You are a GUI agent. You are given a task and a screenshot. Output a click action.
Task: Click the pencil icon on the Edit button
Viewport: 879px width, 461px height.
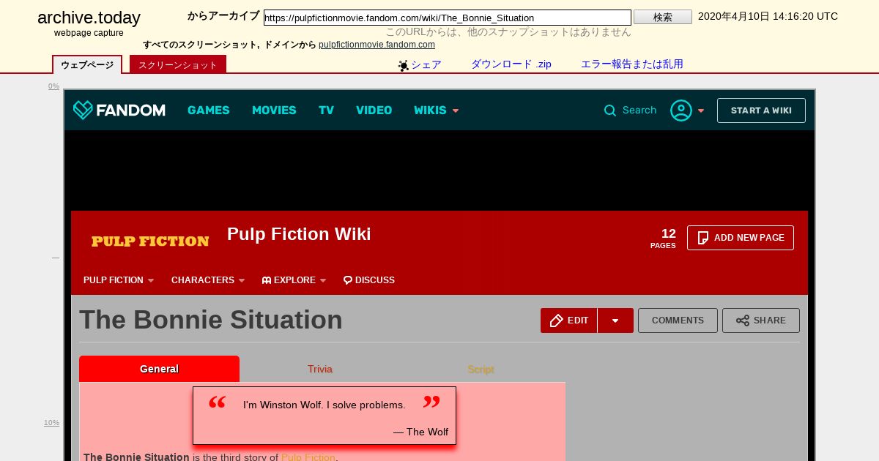pos(557,321)
